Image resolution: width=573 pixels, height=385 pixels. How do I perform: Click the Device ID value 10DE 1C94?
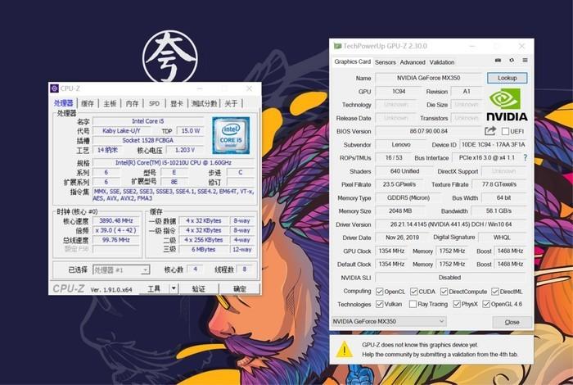point(493,144)
